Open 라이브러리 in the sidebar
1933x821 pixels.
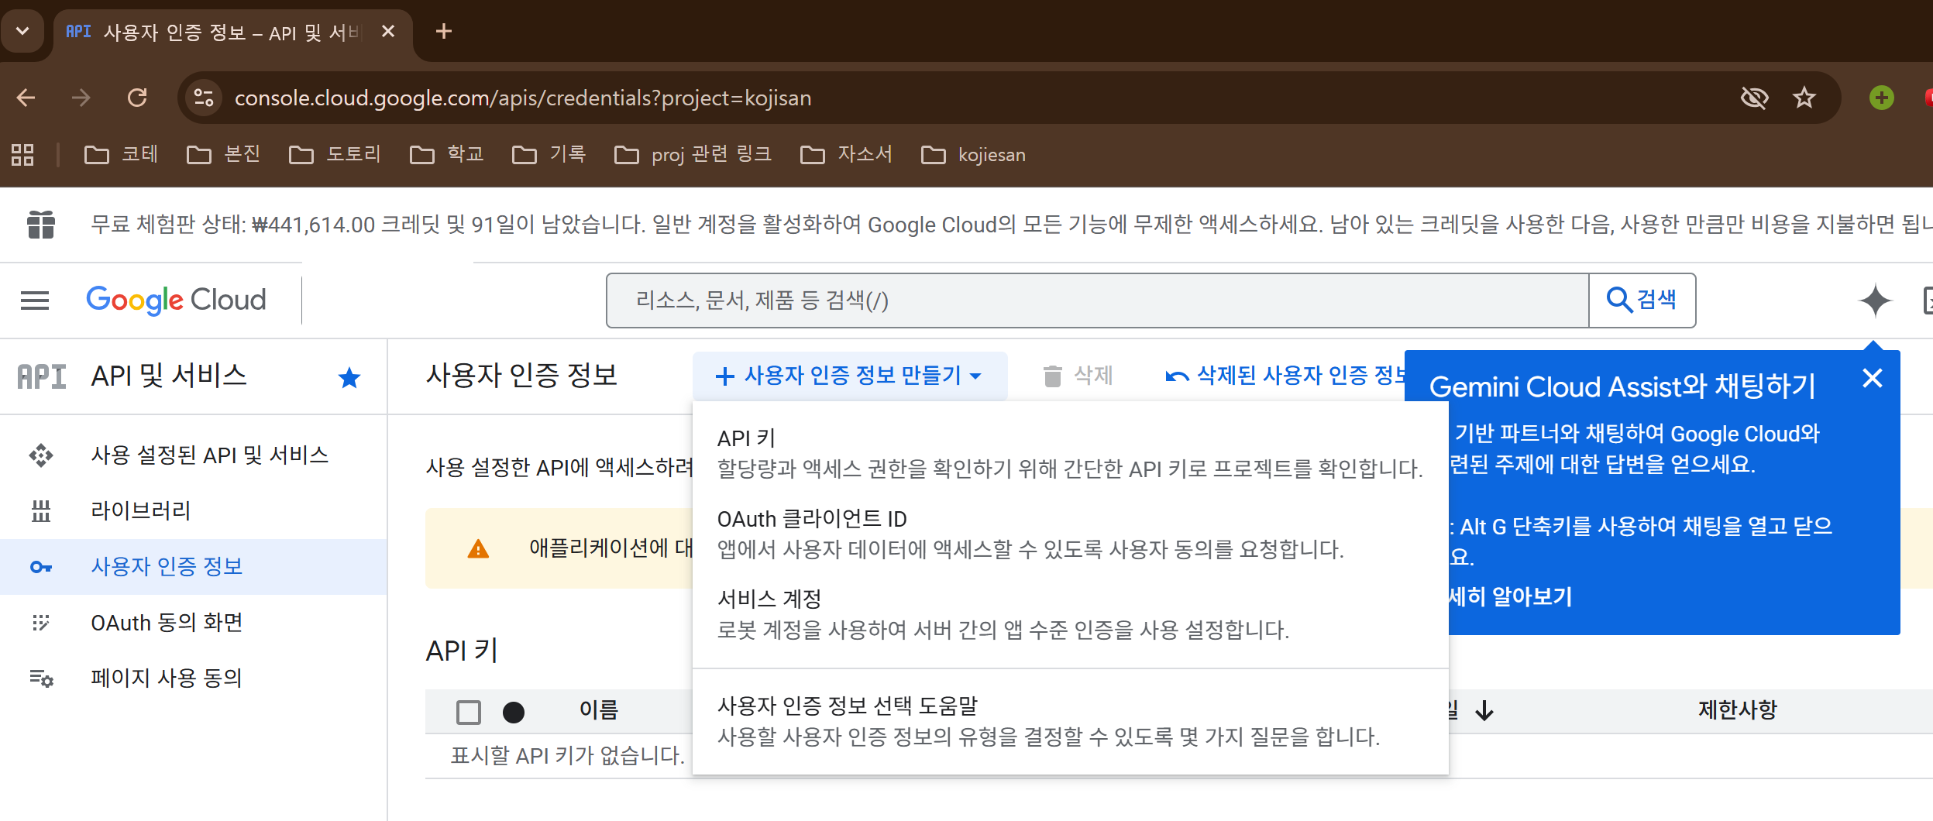(194, 511)
